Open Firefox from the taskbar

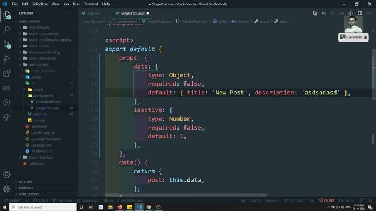coord(120,207)
